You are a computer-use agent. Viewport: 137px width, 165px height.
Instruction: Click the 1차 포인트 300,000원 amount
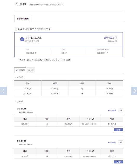[x=112, y=142]
